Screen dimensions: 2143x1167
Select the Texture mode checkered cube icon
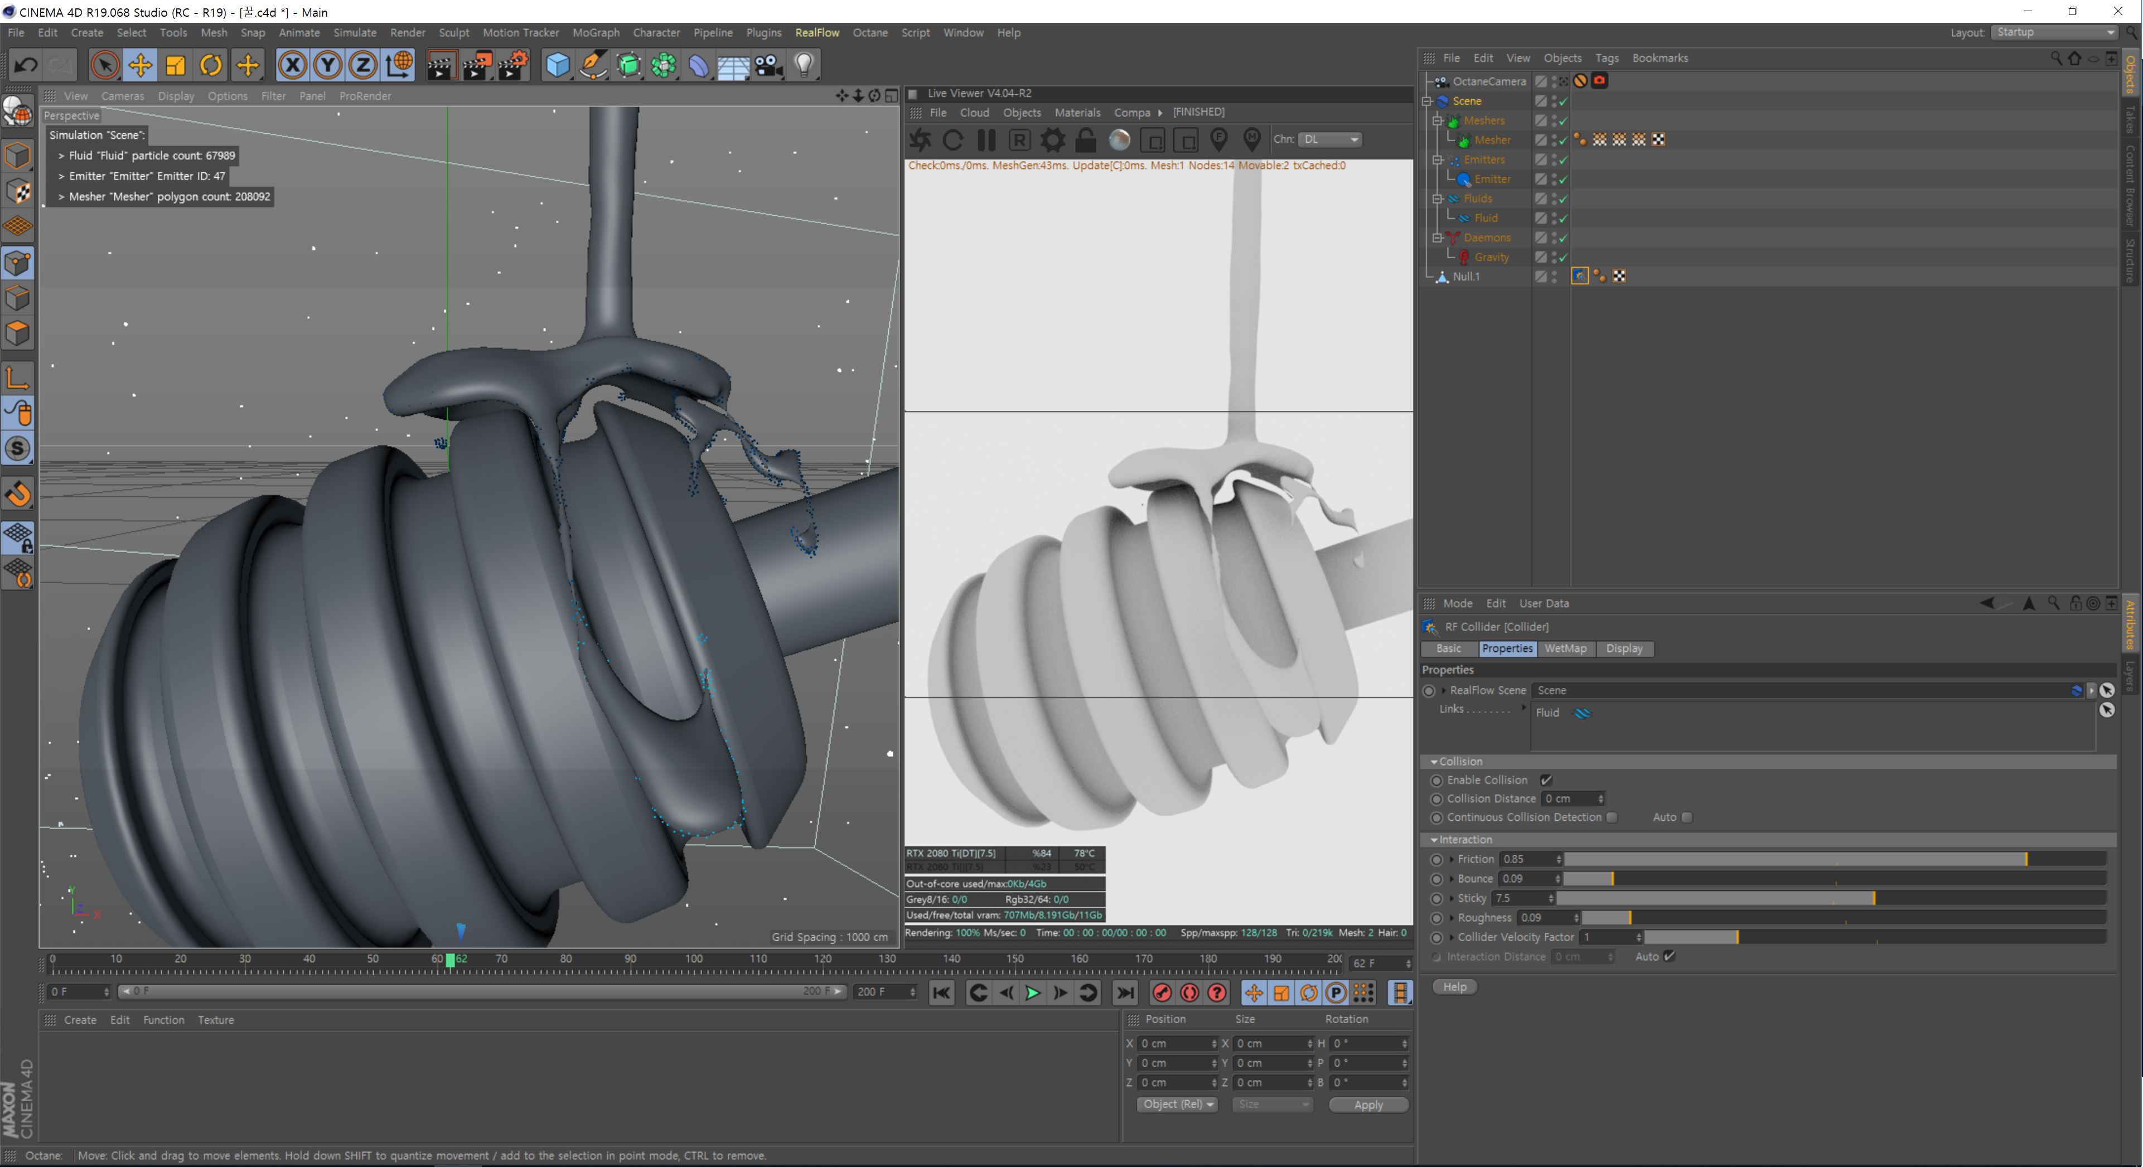click(18, 191)
